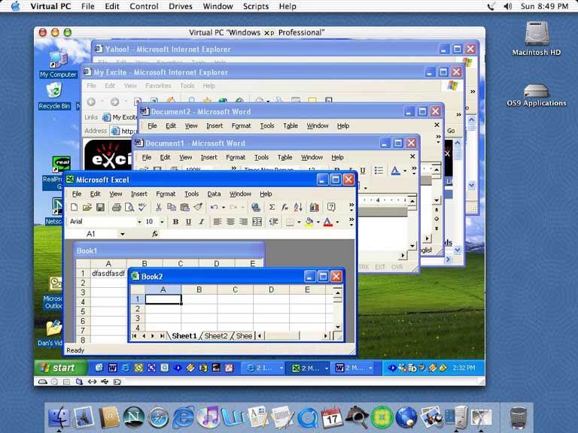578x433 pixels.
Task: Open Paste Function fx icon in toolbar
Action: click(x=284, y=207)
